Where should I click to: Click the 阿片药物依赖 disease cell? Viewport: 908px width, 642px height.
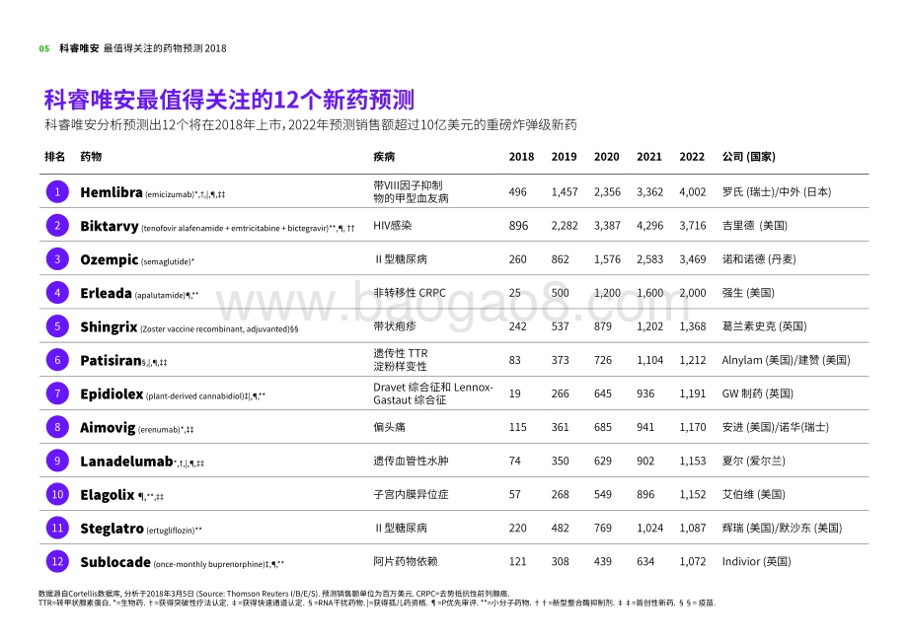[x=406, y=561]
